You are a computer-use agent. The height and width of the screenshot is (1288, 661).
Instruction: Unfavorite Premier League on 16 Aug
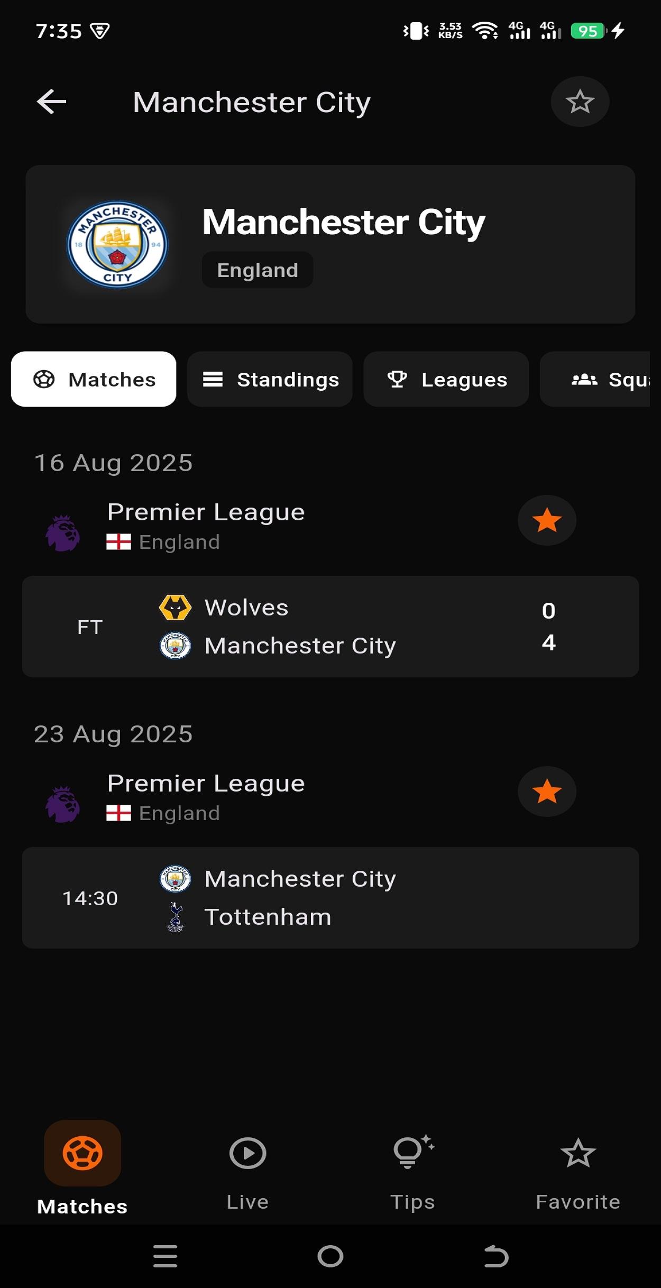[x=547, y=520]
